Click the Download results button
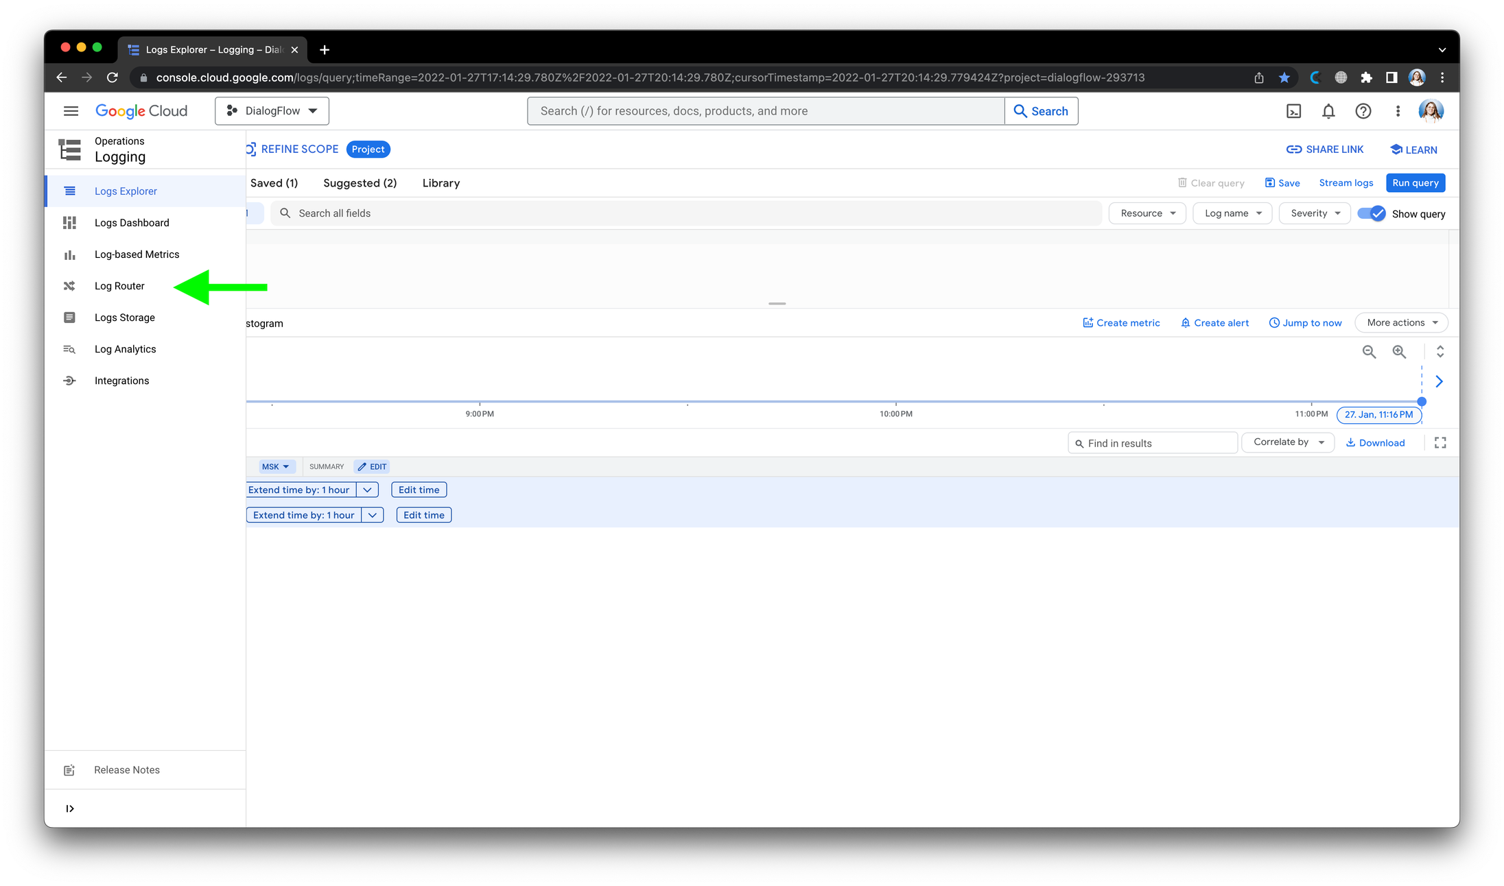Viewport: 1504px width, 886px height. point(1375,443)
